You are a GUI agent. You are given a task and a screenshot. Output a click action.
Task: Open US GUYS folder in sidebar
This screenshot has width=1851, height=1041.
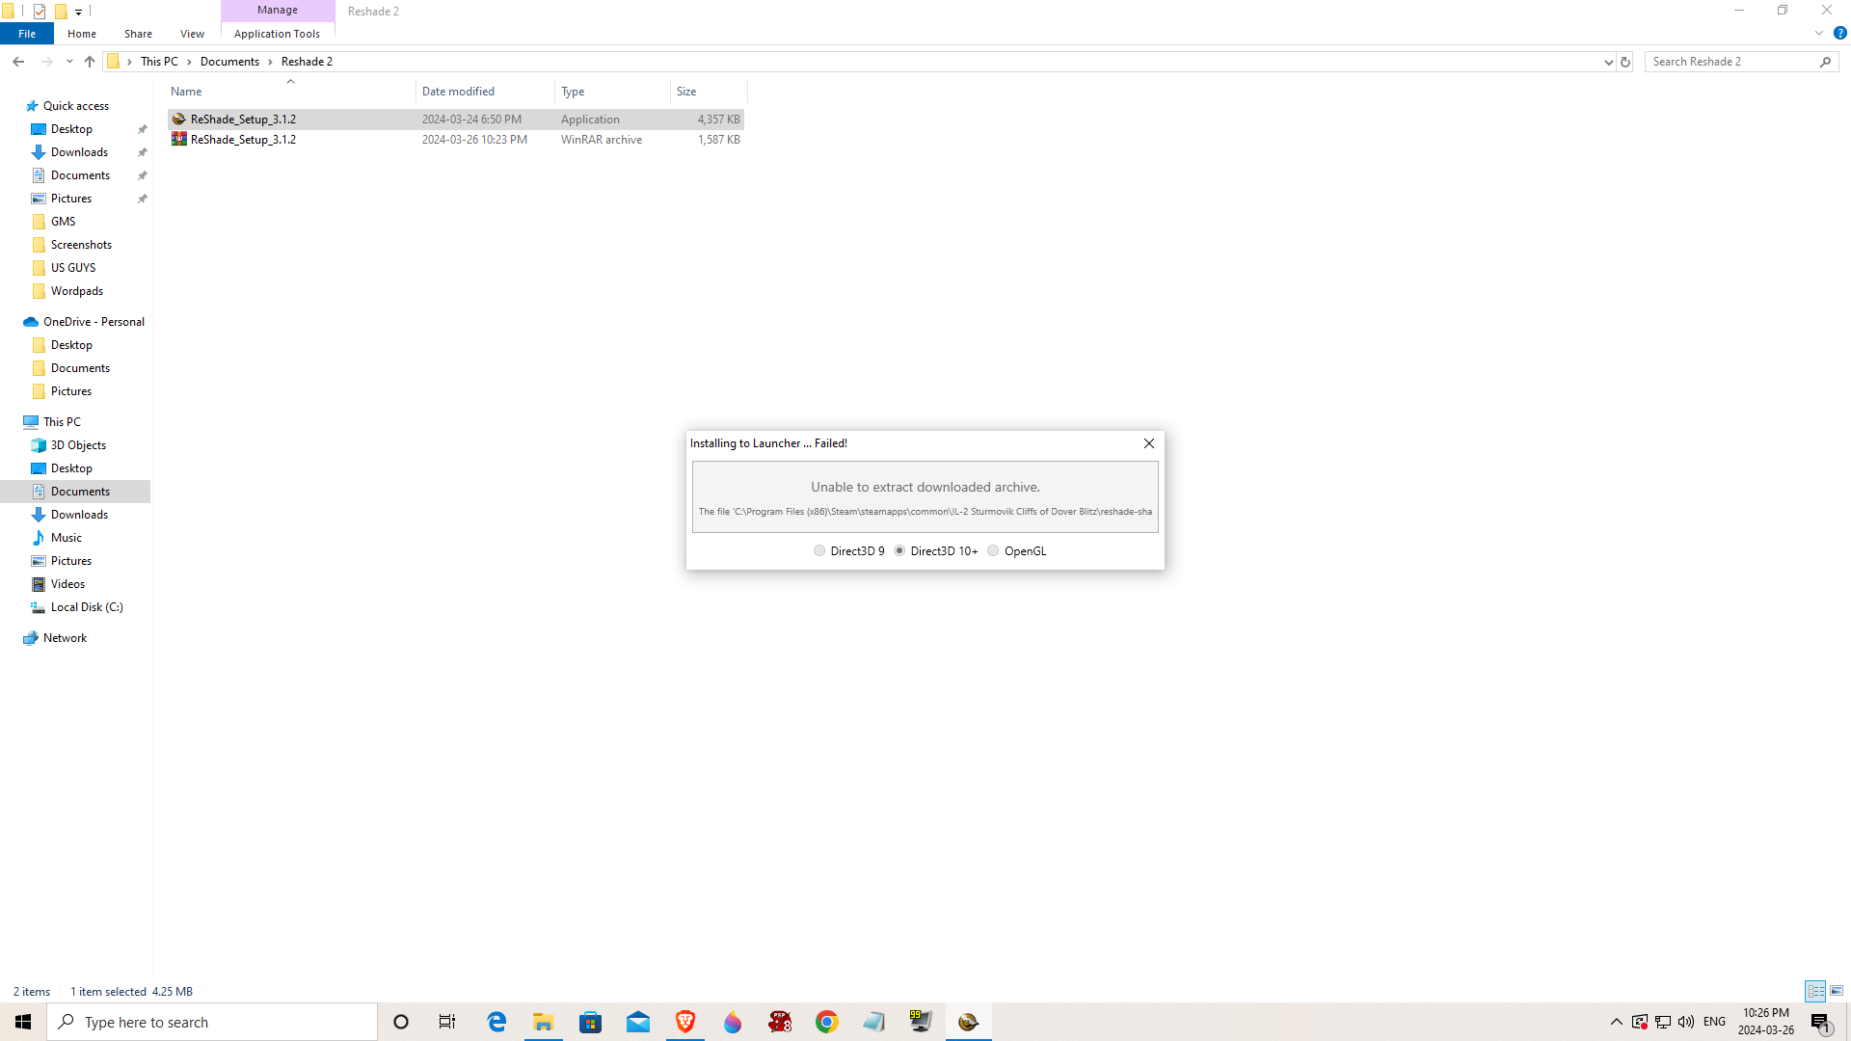click(73, 268)
